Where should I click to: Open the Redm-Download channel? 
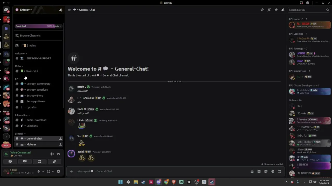click(38, 120)
